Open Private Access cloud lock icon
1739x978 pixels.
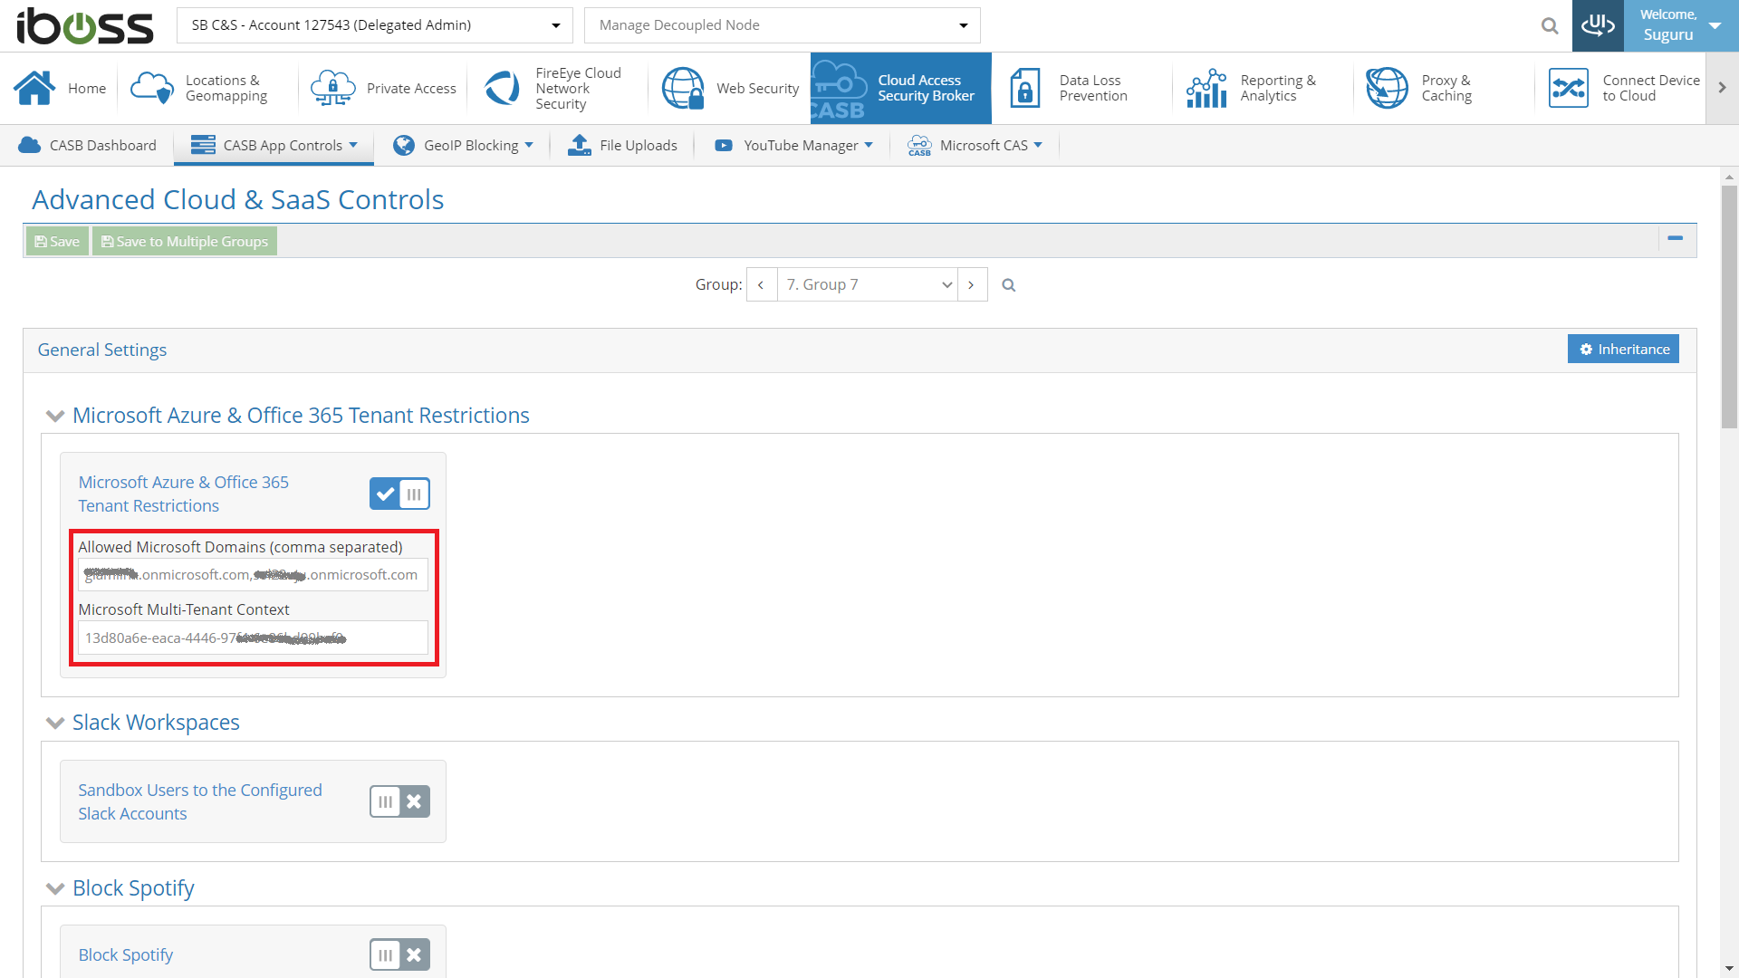click(333, 88)
